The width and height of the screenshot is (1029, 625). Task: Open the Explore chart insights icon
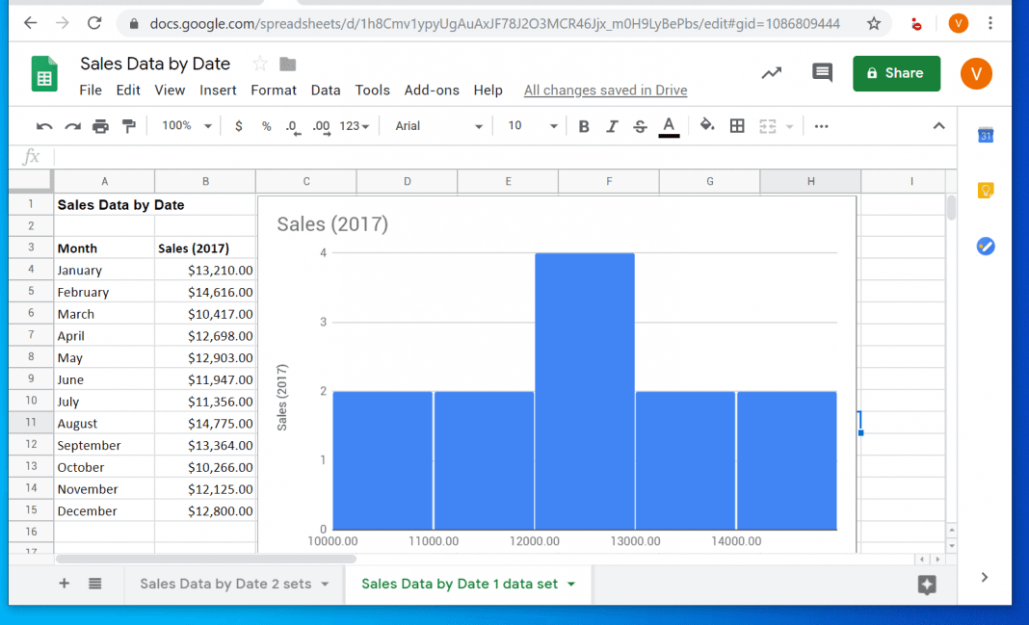click(770, 72)
